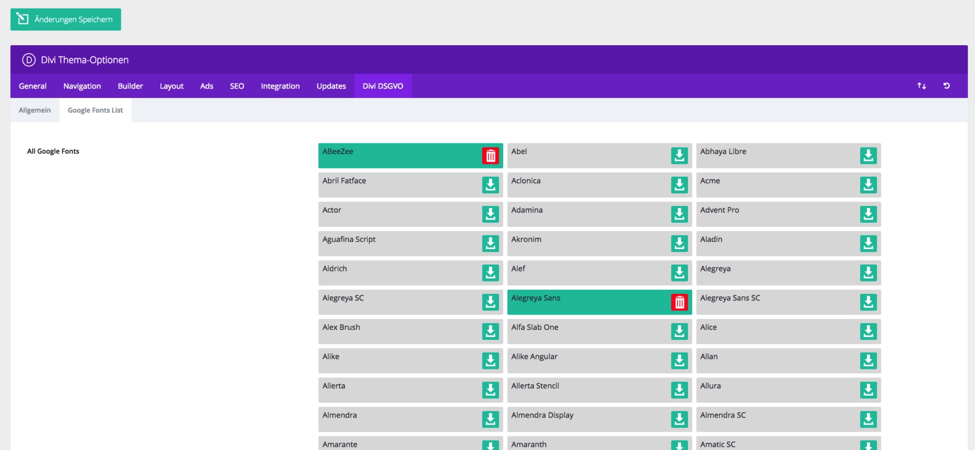This screenshot has height=450, width=975.
Task: Go to the Integration tab
Action: [280, 86]
